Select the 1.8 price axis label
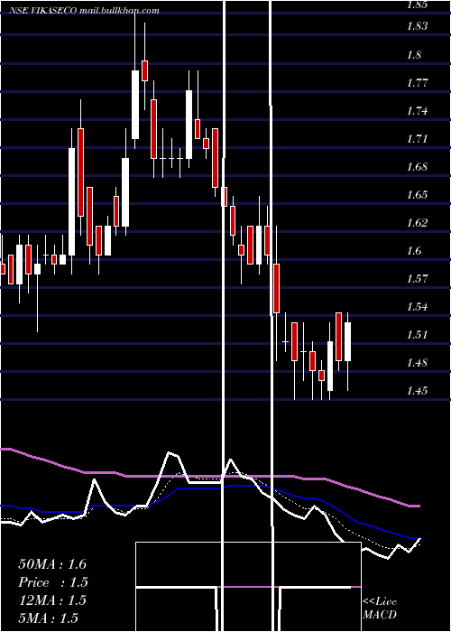Screen dimensions: 451x632 click(413, 54)
